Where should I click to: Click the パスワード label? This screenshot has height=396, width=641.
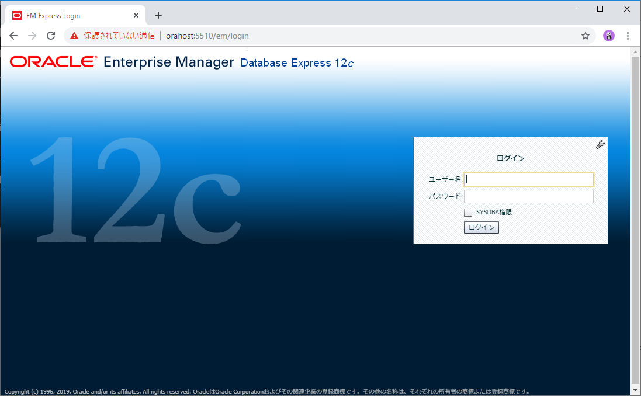444,197
